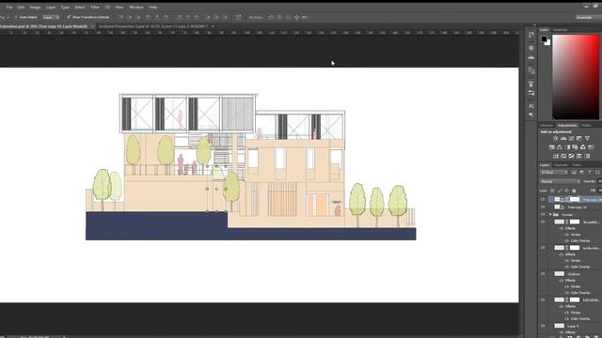Open the collapsed Paragraph panel icon
Viewport: 602px width, 338px height.
coord(531,115)
